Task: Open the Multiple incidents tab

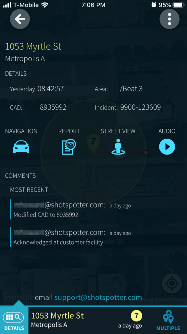Action: pyautogui.click(x=168, y=321)
